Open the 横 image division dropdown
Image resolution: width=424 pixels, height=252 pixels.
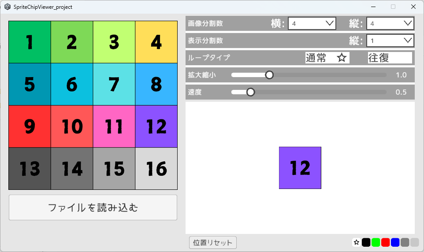click(x=312, y=23)
